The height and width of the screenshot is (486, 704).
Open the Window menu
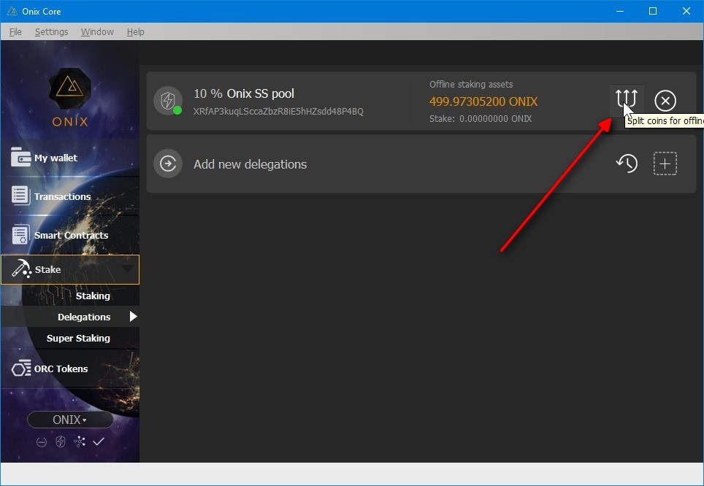(x=97, y=32)
